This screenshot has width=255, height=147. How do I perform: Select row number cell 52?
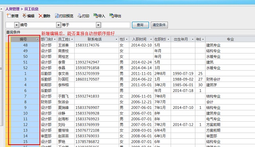25,68
